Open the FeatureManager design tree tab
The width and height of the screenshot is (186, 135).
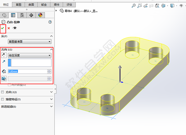[x=4, y=15]
